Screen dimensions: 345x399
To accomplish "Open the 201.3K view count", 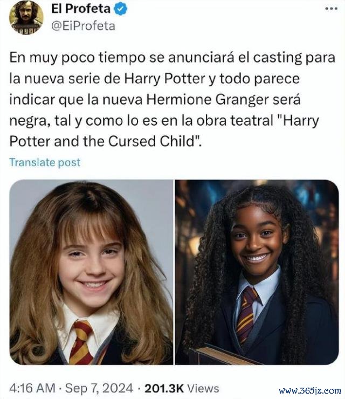I will [x=164, y=388].
